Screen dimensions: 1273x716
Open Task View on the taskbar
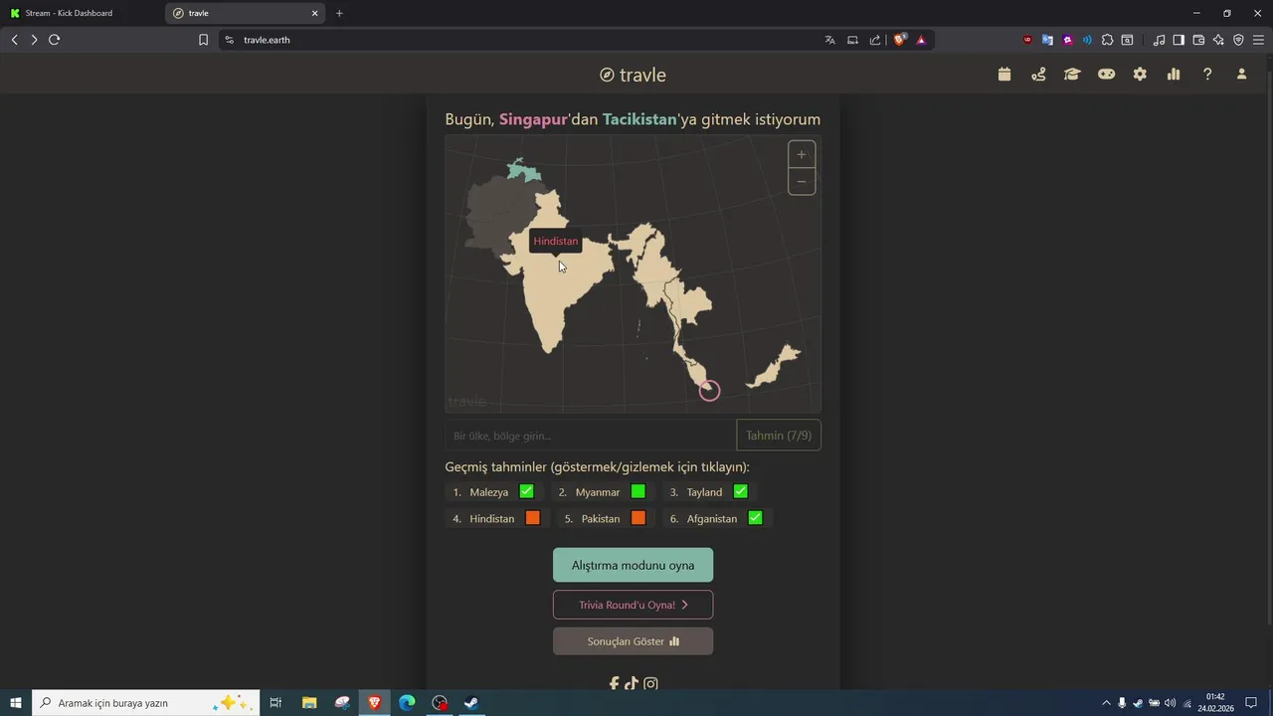click(275, 703)
